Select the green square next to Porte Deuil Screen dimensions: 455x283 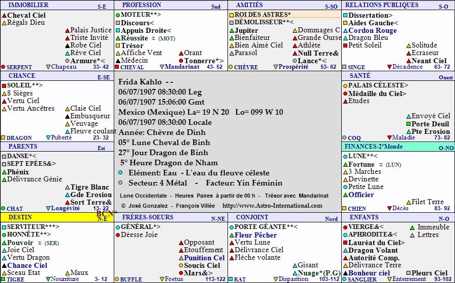click(408, 124)
